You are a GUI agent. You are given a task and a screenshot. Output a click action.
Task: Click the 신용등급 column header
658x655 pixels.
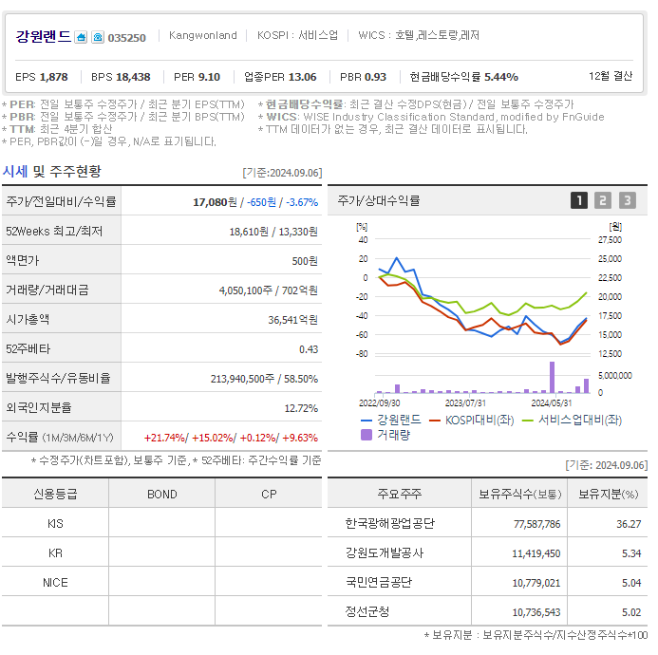click(x=55, y=494)
